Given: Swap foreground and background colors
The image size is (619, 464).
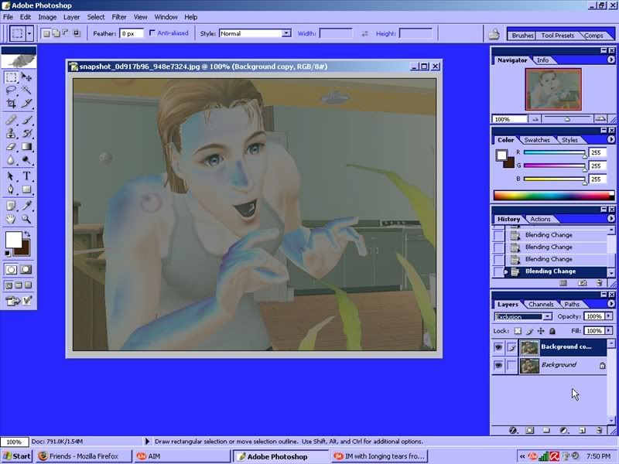Looking at the screenshot, I should 27,234.
